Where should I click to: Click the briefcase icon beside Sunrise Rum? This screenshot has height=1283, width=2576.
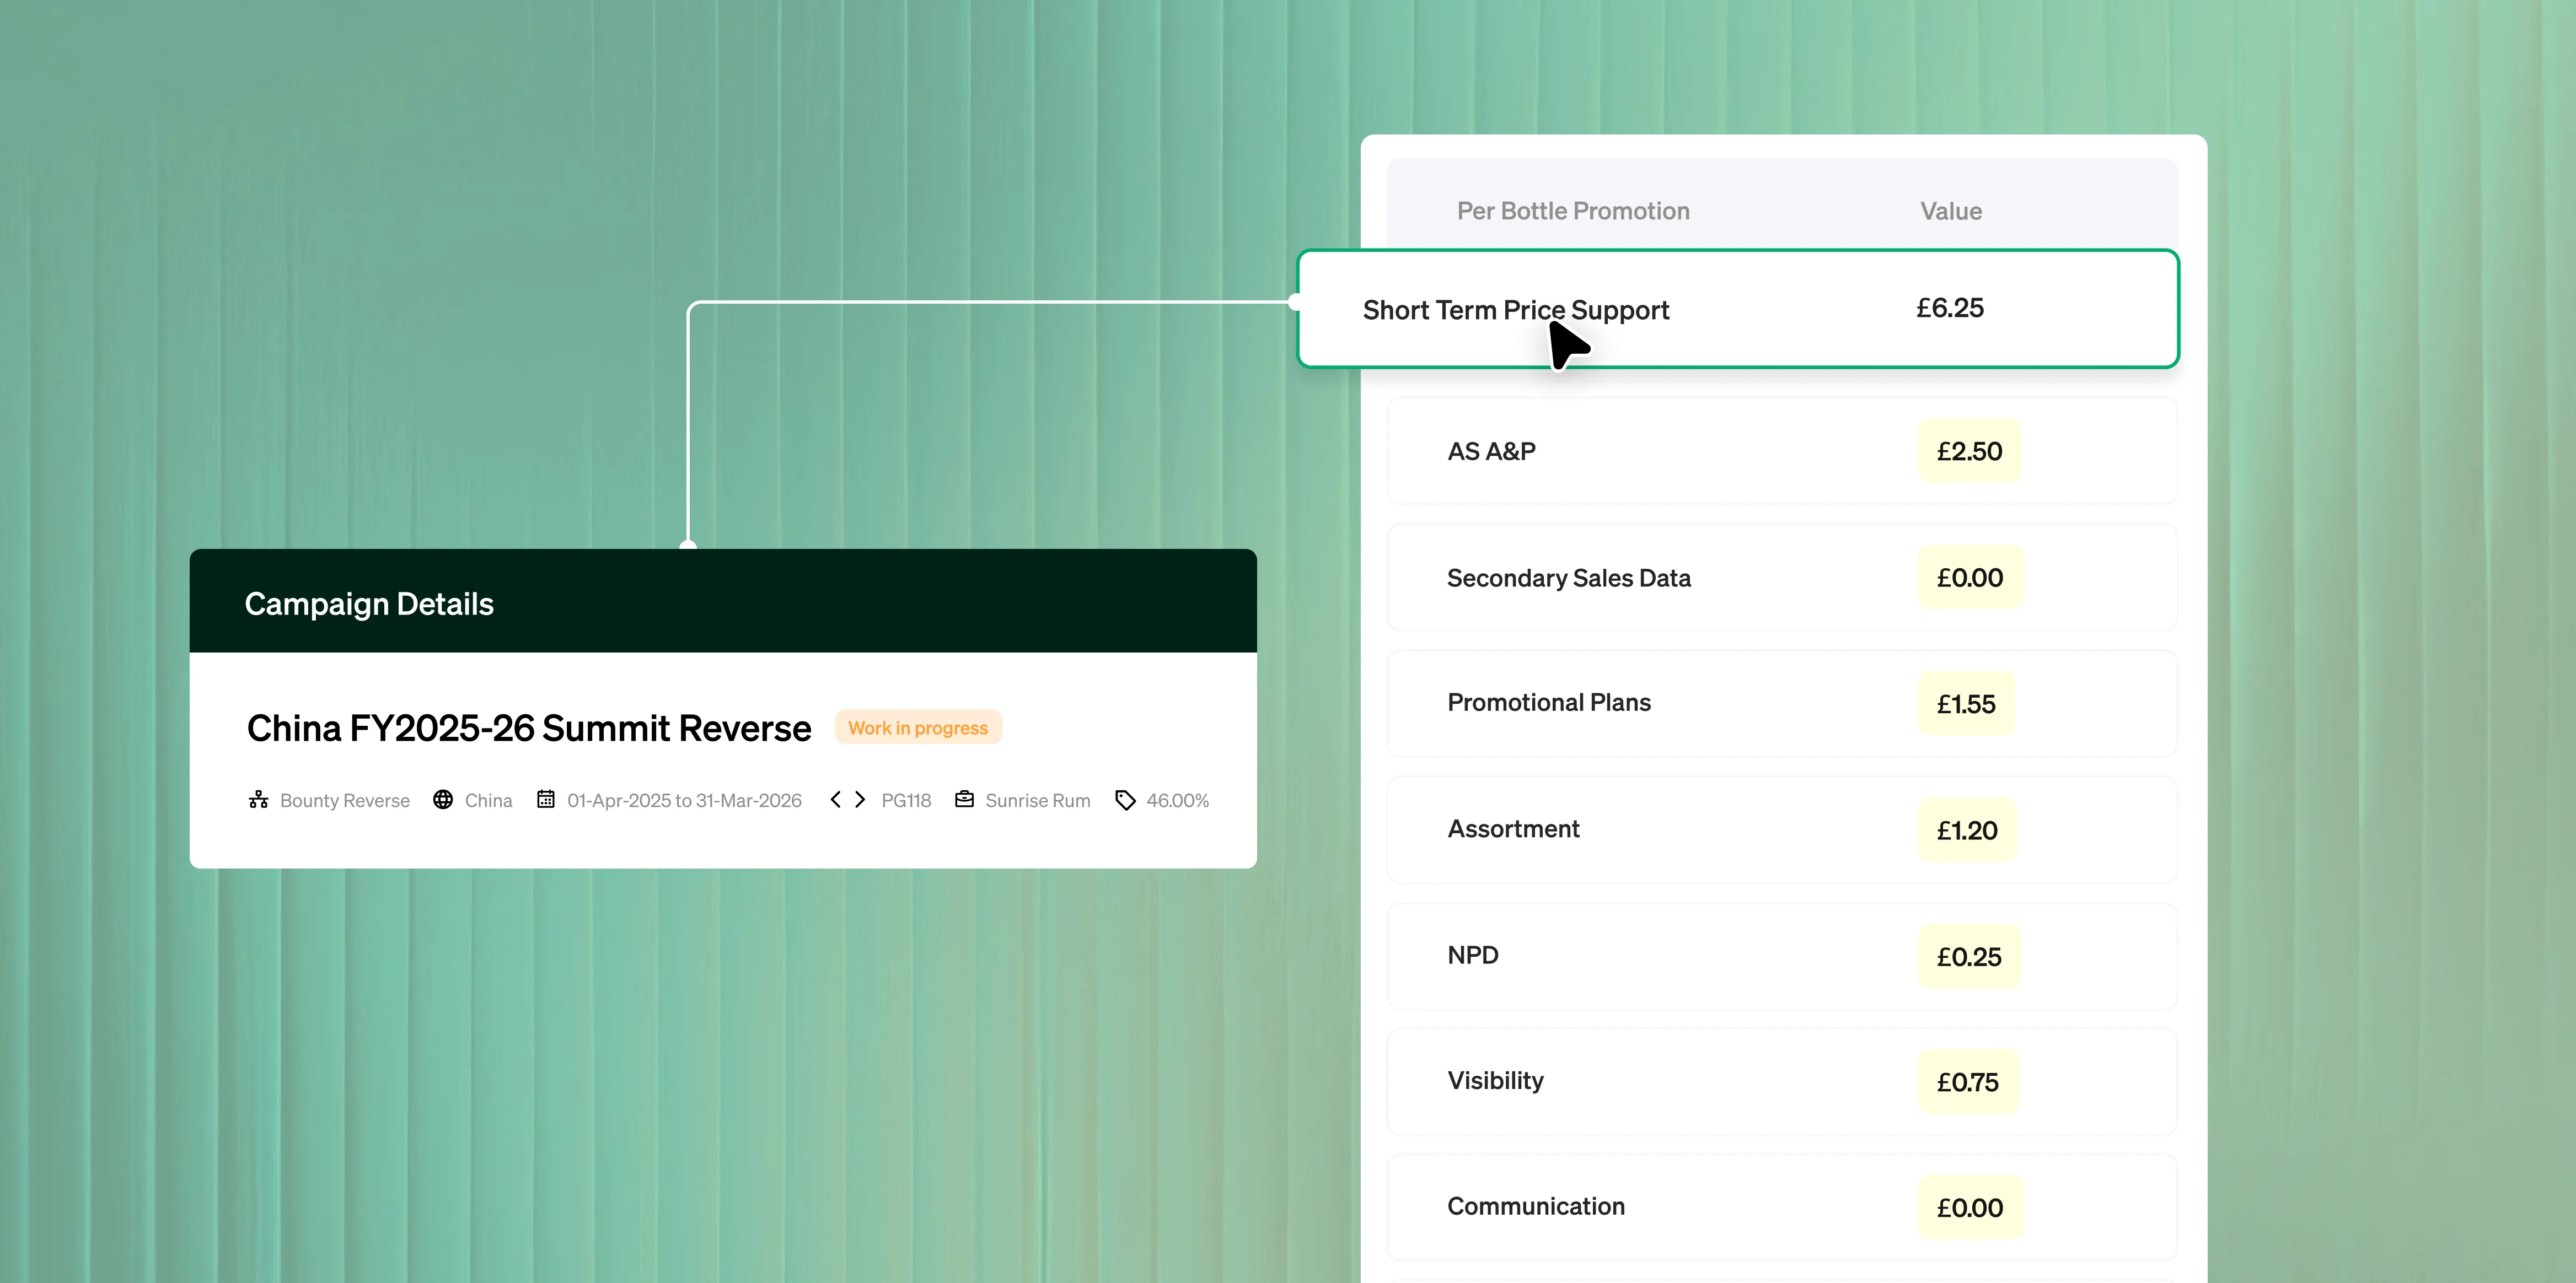click(964, 800)
